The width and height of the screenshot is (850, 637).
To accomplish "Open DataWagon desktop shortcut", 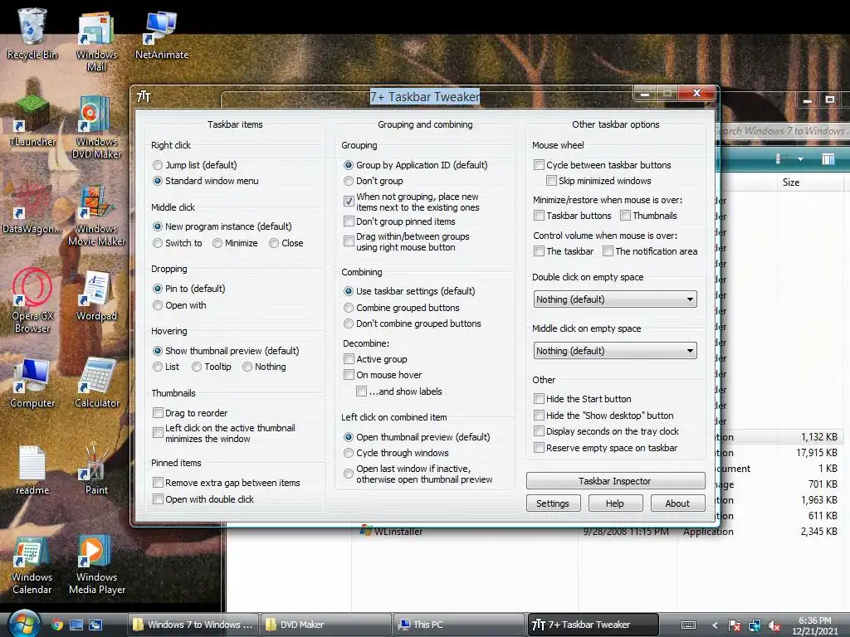I will click(32, 208).
